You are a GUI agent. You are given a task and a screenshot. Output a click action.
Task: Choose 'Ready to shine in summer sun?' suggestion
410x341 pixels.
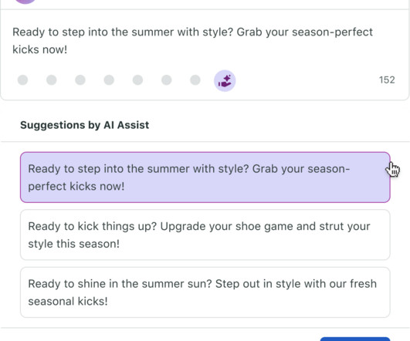click(x=205, y=292)
